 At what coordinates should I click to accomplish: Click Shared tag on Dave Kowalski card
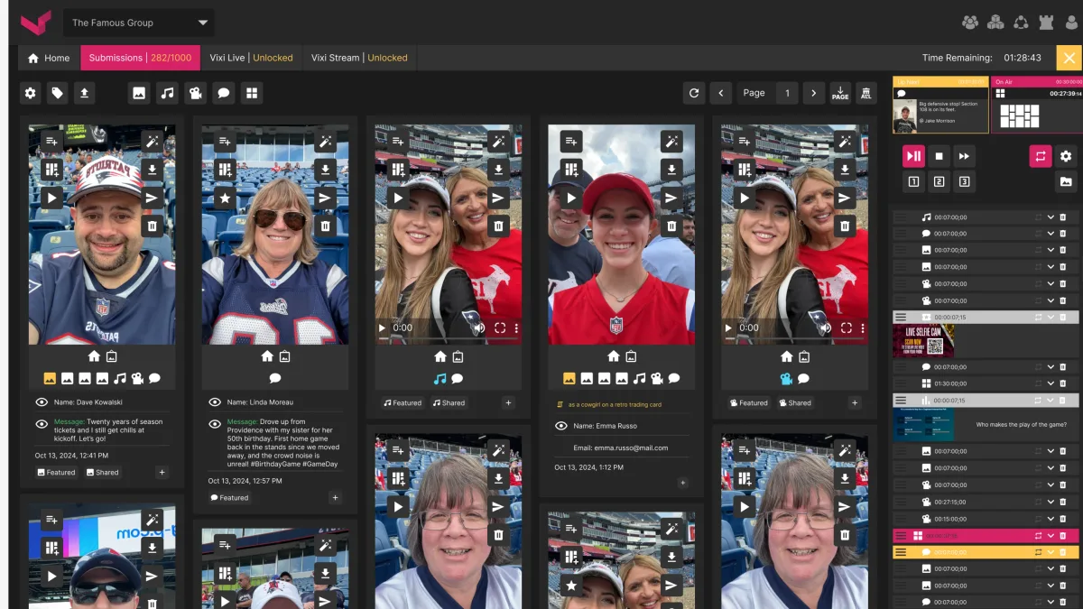coord(102,472)
